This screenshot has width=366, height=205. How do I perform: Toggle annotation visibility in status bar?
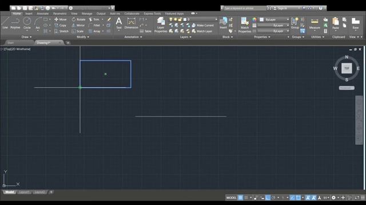coord(308,198)
